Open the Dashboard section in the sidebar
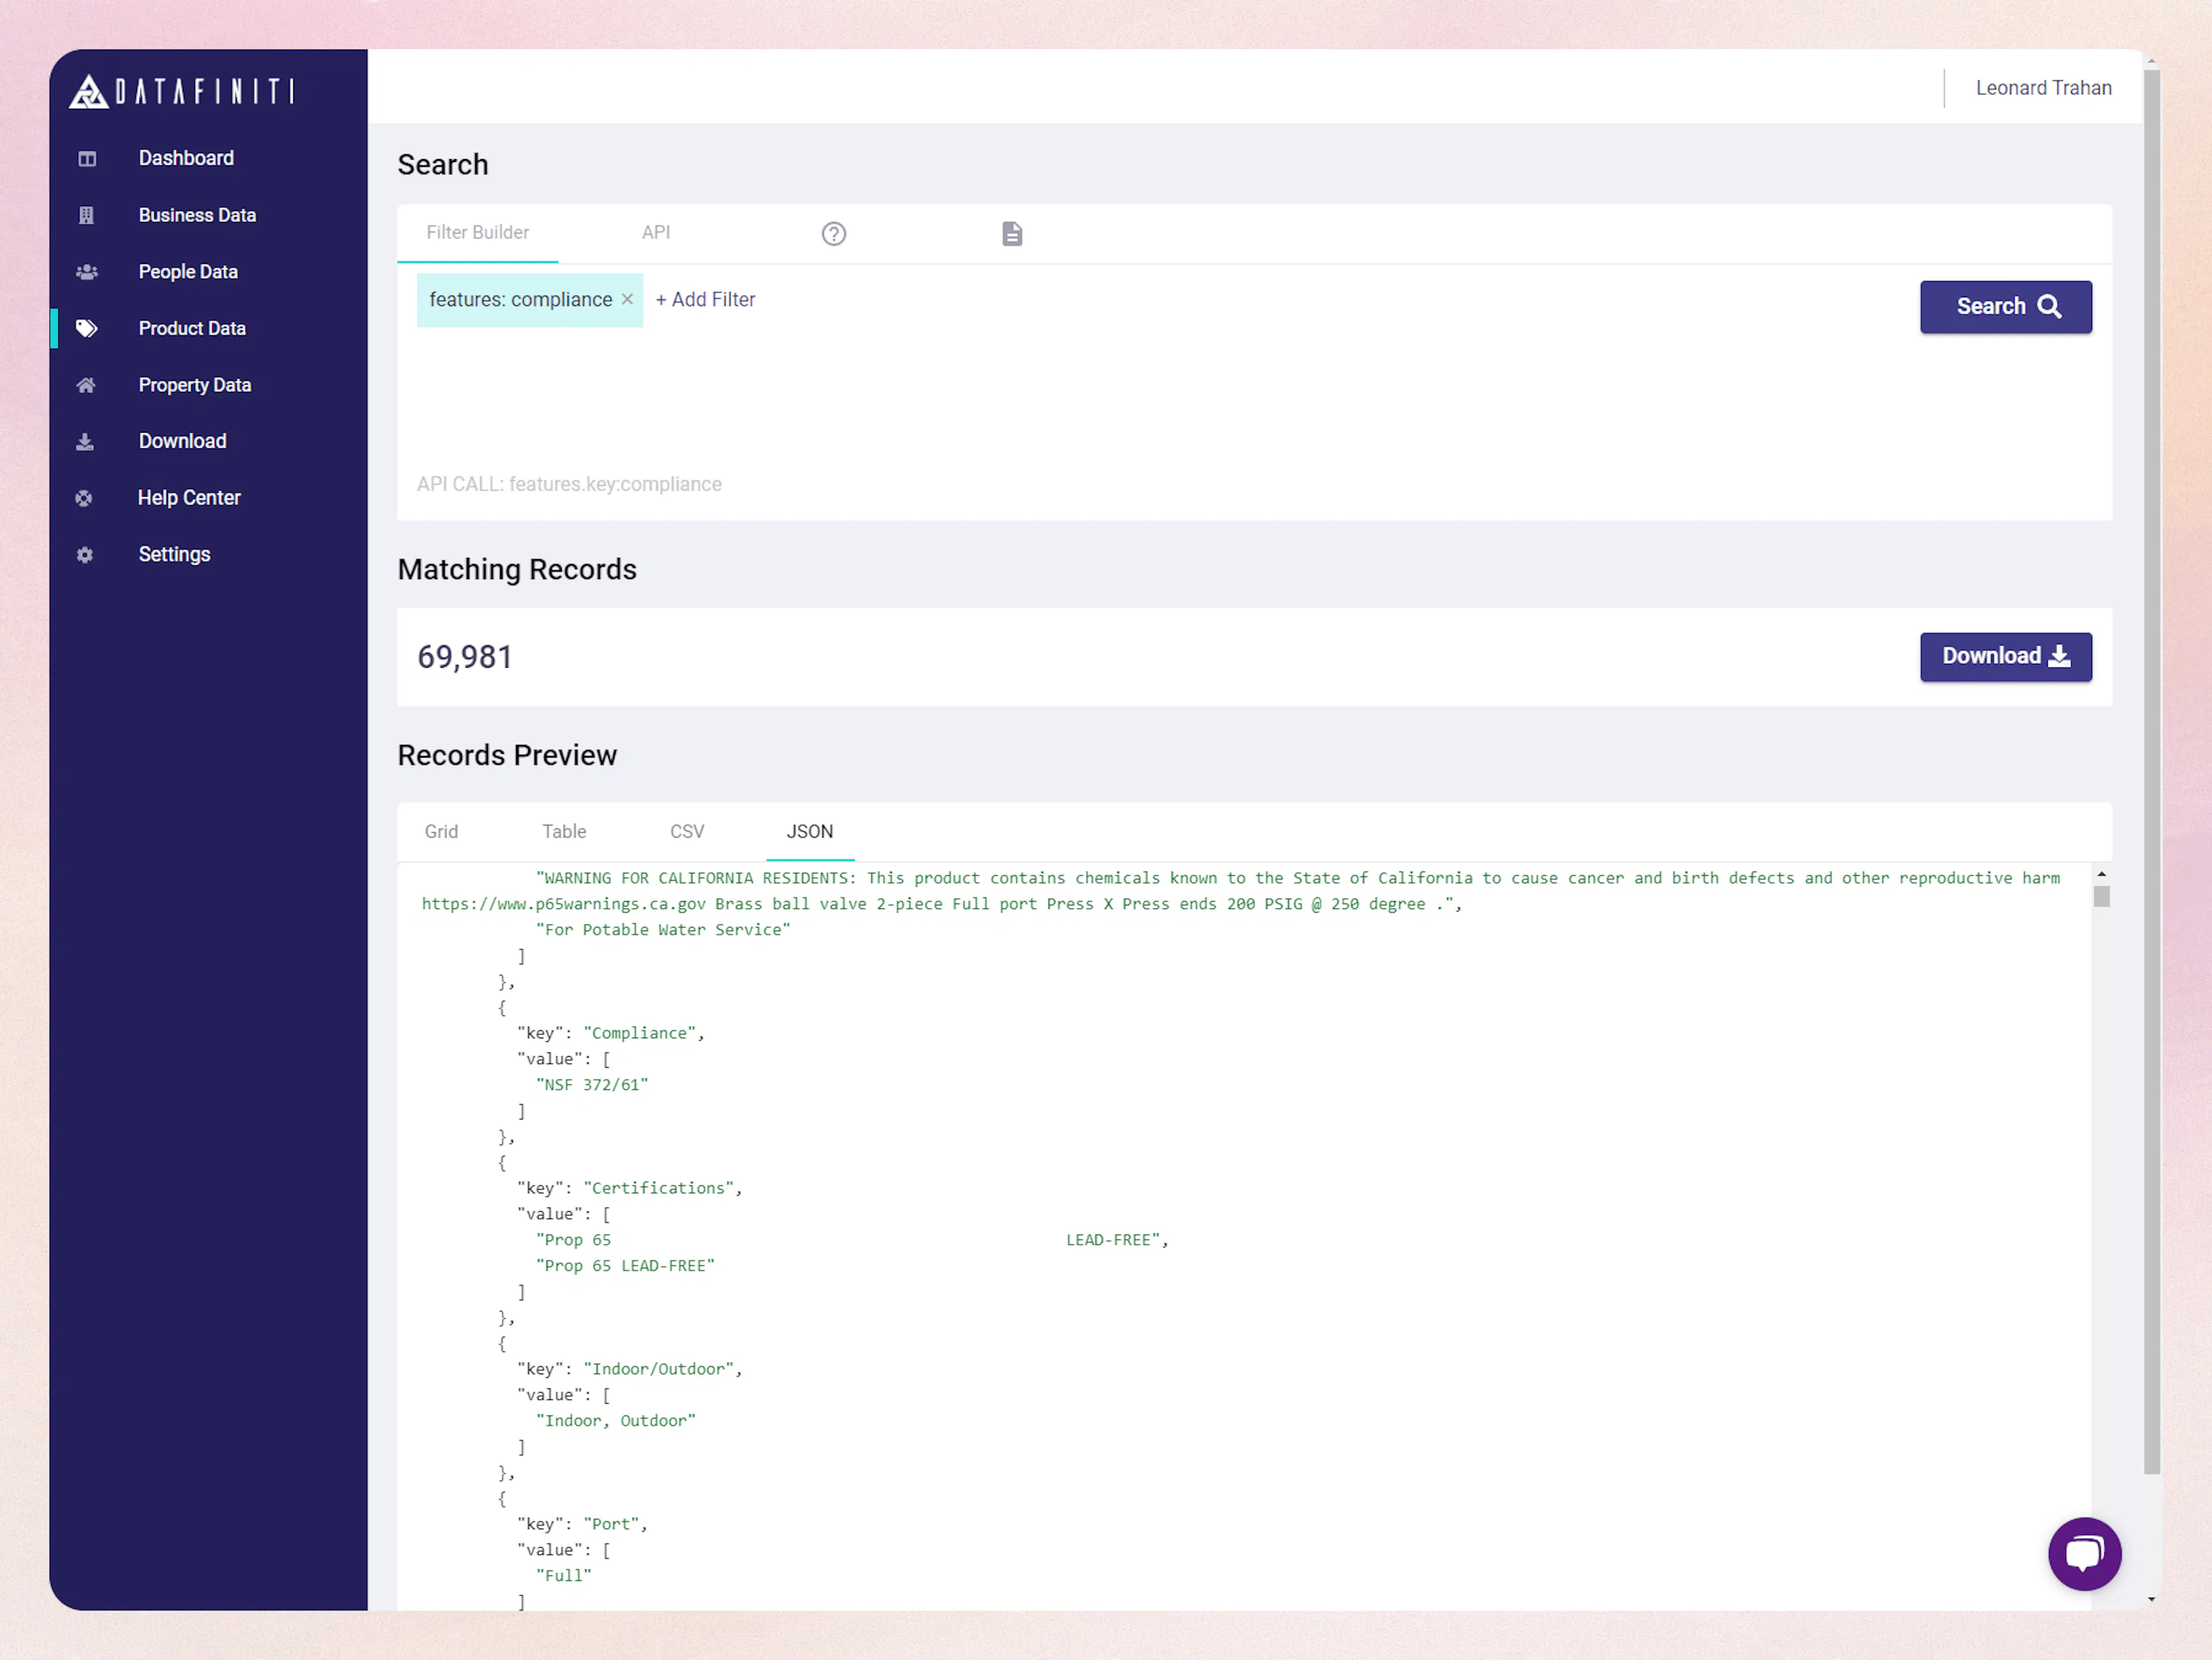The width and height of the screenshot is (2212, 1660). pos(186,158)
